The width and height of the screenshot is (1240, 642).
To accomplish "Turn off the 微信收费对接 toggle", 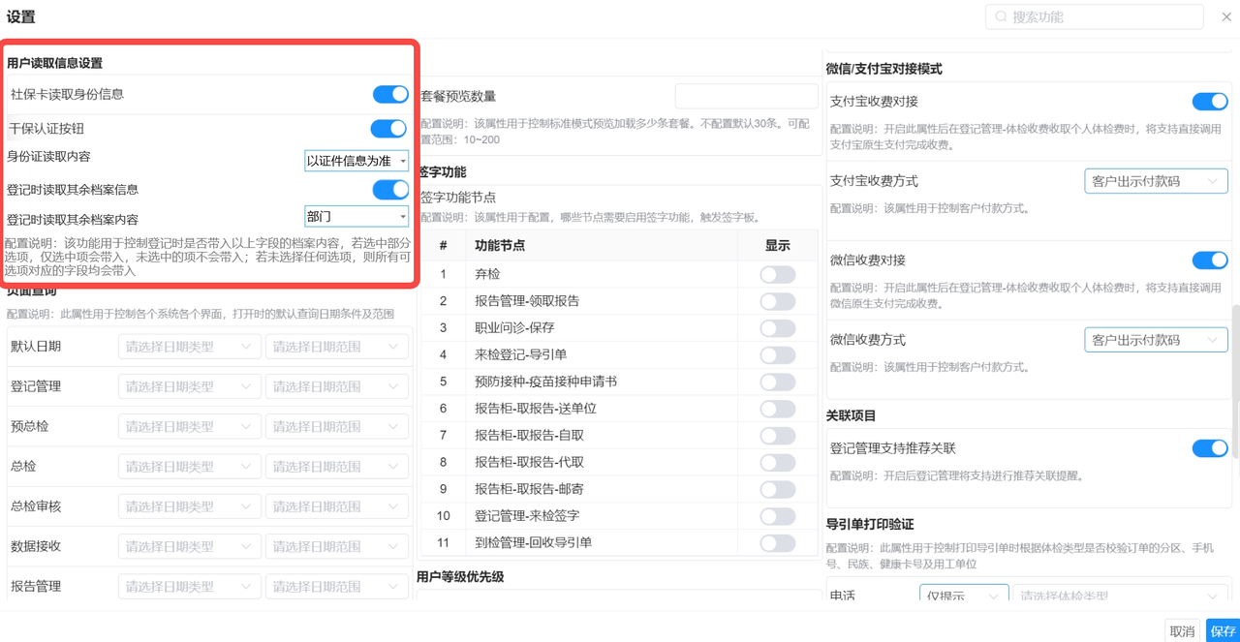I will pyautogui.click(x=1209, y=260).
